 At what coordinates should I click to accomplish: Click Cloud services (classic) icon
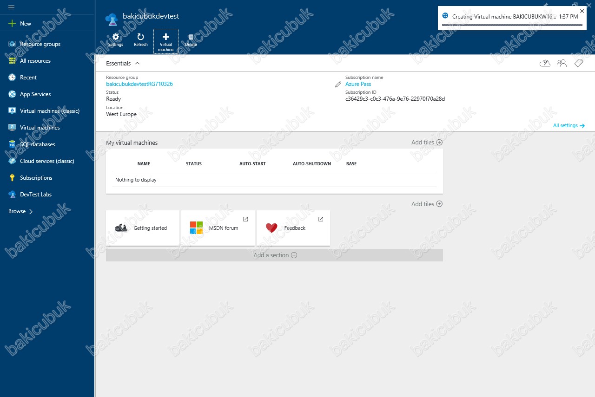[12, 161]
